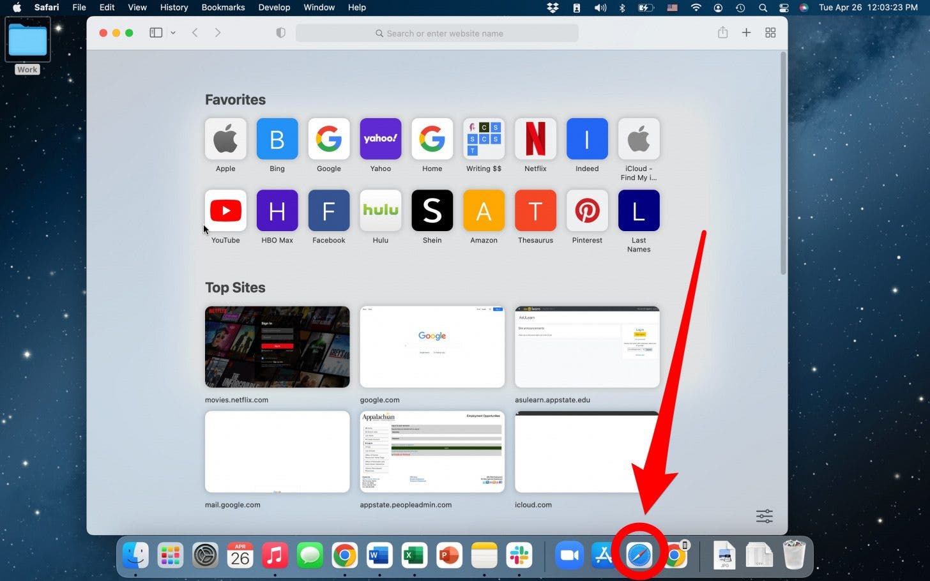Viewport: 930px width, 581px height.
Task: Open a new tab with plus button
Action: point(746,33)
